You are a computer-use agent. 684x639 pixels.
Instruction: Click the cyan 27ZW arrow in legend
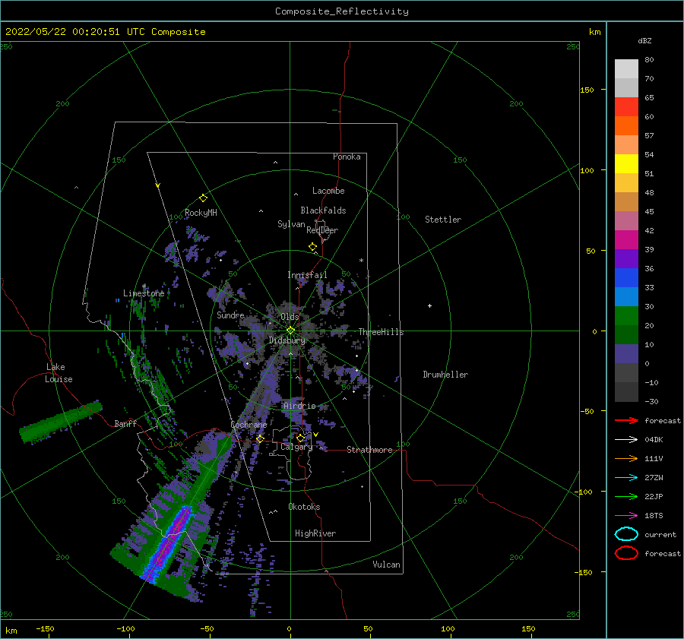coord(626,478)
